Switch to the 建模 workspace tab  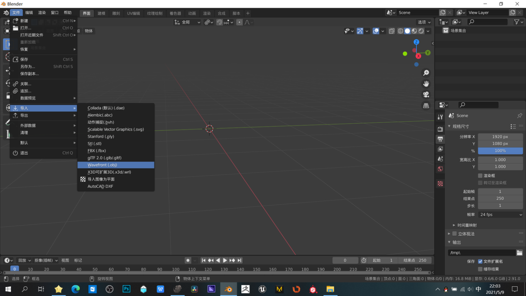pos(101,13)
